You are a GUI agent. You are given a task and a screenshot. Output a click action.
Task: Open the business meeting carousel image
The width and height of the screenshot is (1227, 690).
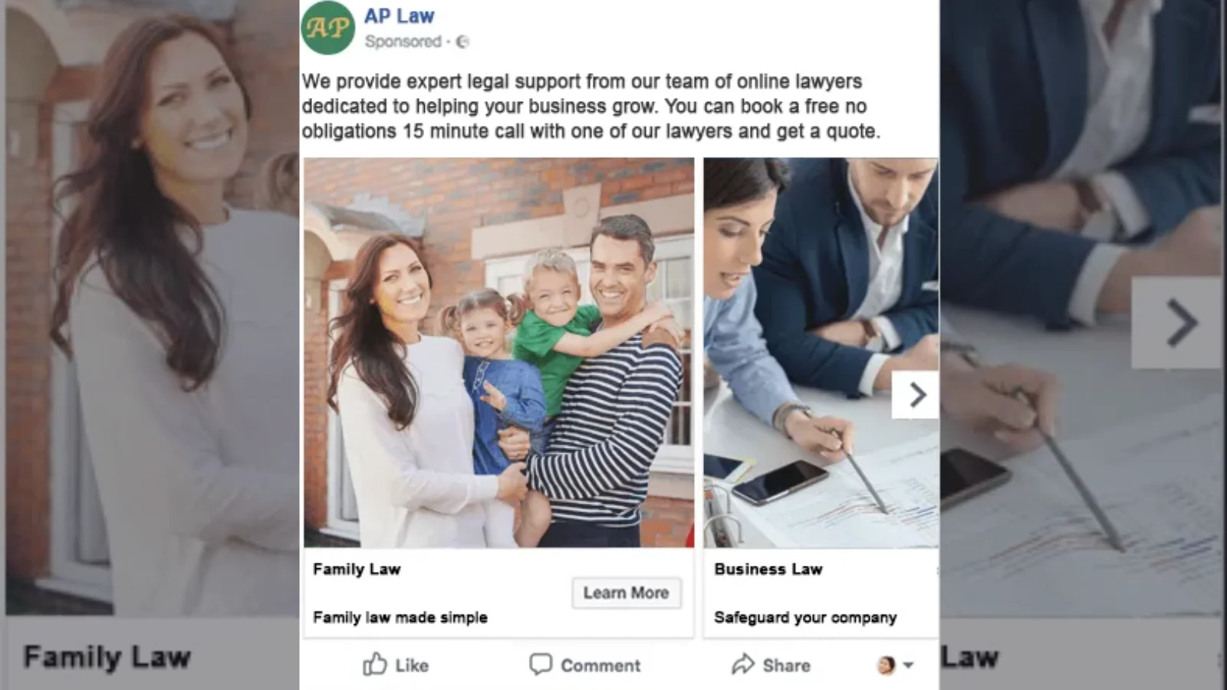click(821, 353)
